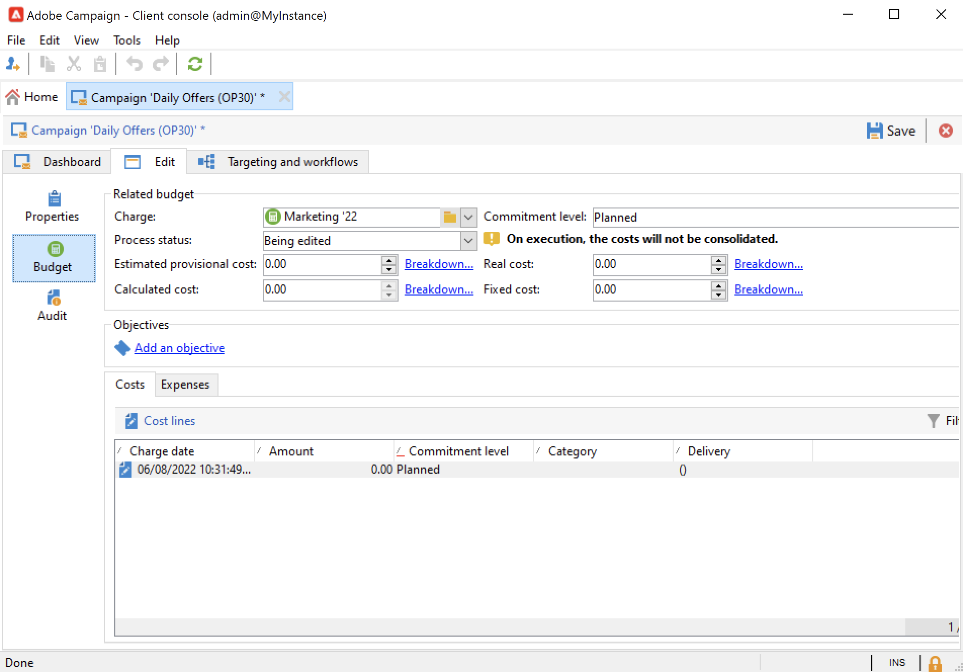Open Breakdown for Fixed cost
This screenshot has width=963, height=672.
(769, 289)
